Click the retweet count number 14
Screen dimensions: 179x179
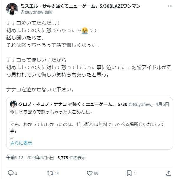57,173
